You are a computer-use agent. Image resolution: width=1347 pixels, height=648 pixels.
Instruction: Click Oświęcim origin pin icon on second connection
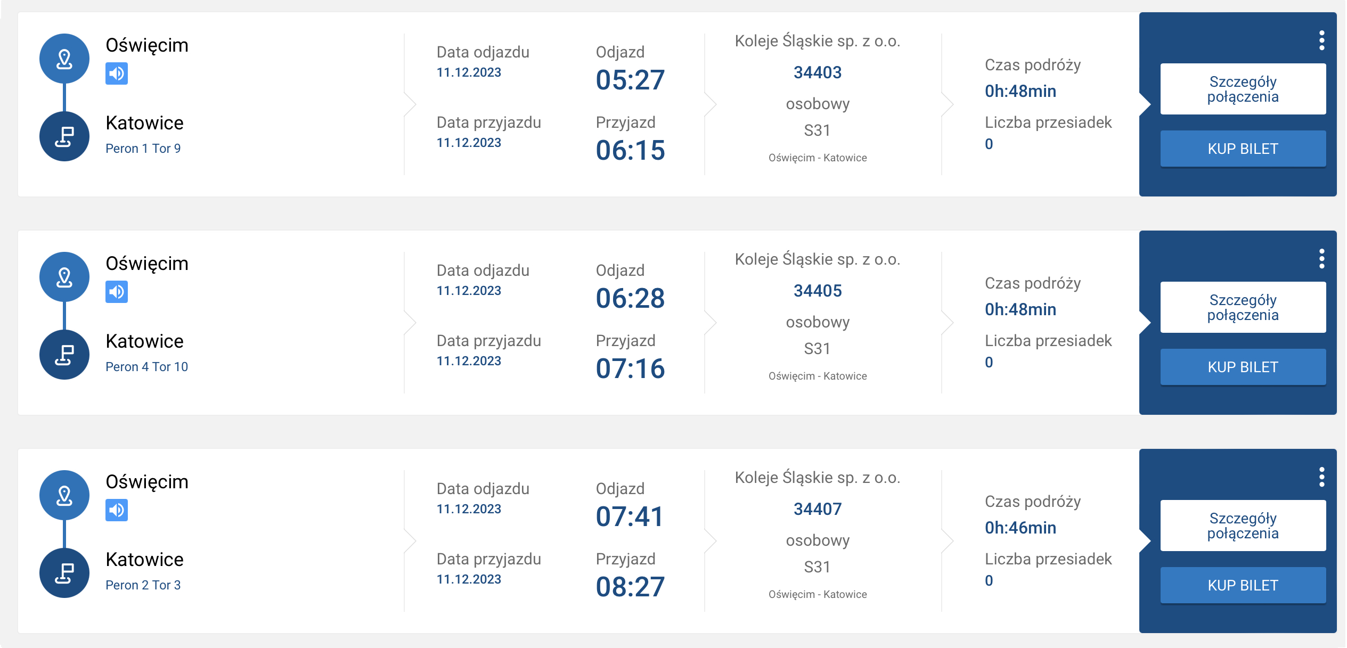[64, 277]
